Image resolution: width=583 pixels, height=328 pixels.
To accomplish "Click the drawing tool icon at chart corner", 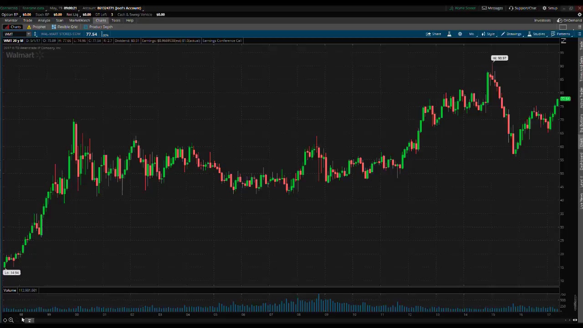I will pyautogui.click(x=563, y=41).
